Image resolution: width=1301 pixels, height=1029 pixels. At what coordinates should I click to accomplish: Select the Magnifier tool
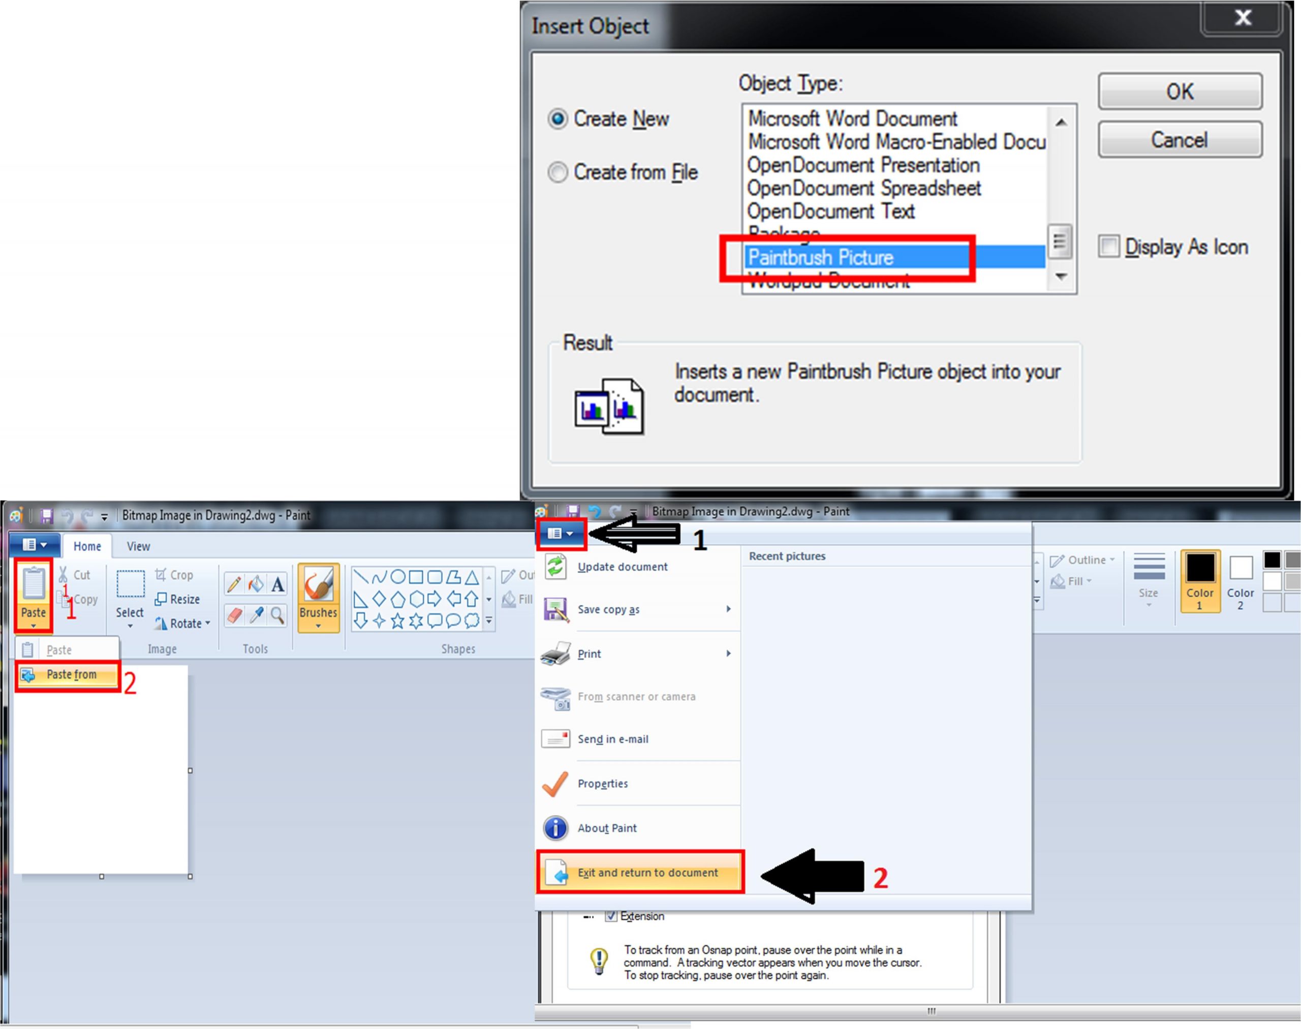[x=277, y=615]
